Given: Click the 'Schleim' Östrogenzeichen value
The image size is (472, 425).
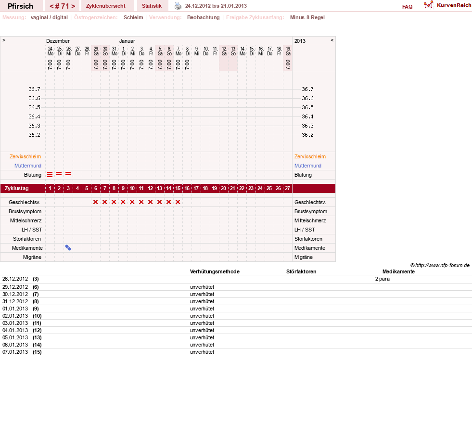Looking at the screenshot, I should [x=133, y=17].
